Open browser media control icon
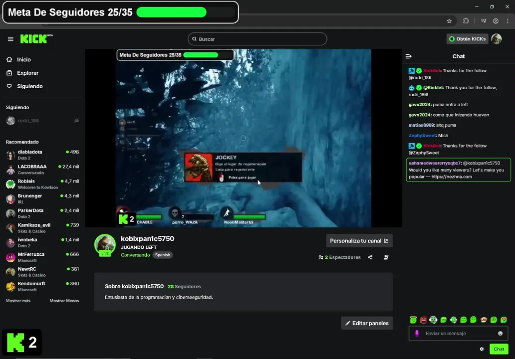The image size is (515, 359). [x=484, y=21]
